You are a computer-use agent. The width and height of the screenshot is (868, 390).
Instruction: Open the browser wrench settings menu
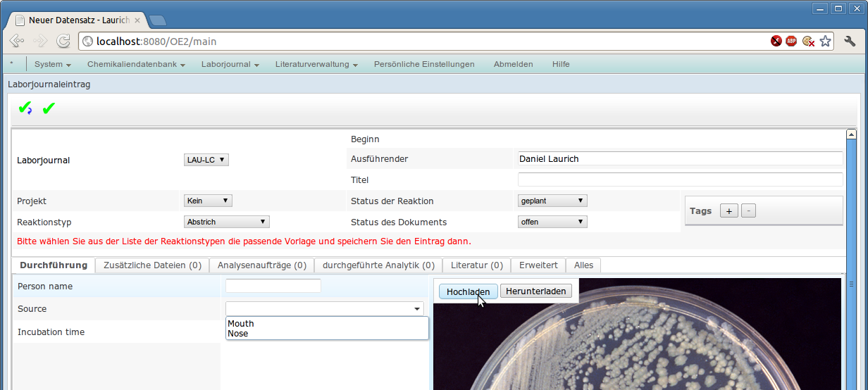pos(849,42)
